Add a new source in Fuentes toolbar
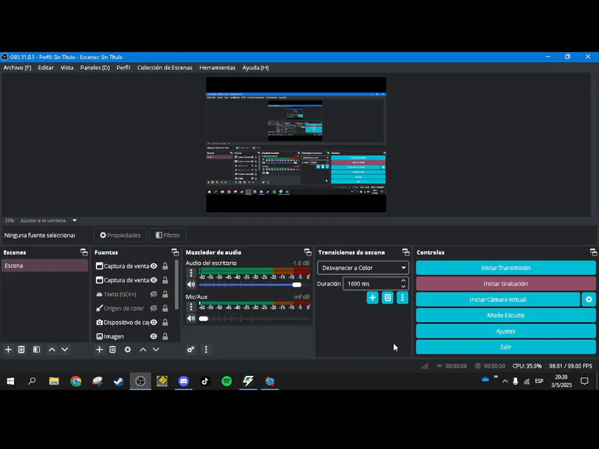Image resolution: width=599 pixels, height=449 pixels. [99, 349]
